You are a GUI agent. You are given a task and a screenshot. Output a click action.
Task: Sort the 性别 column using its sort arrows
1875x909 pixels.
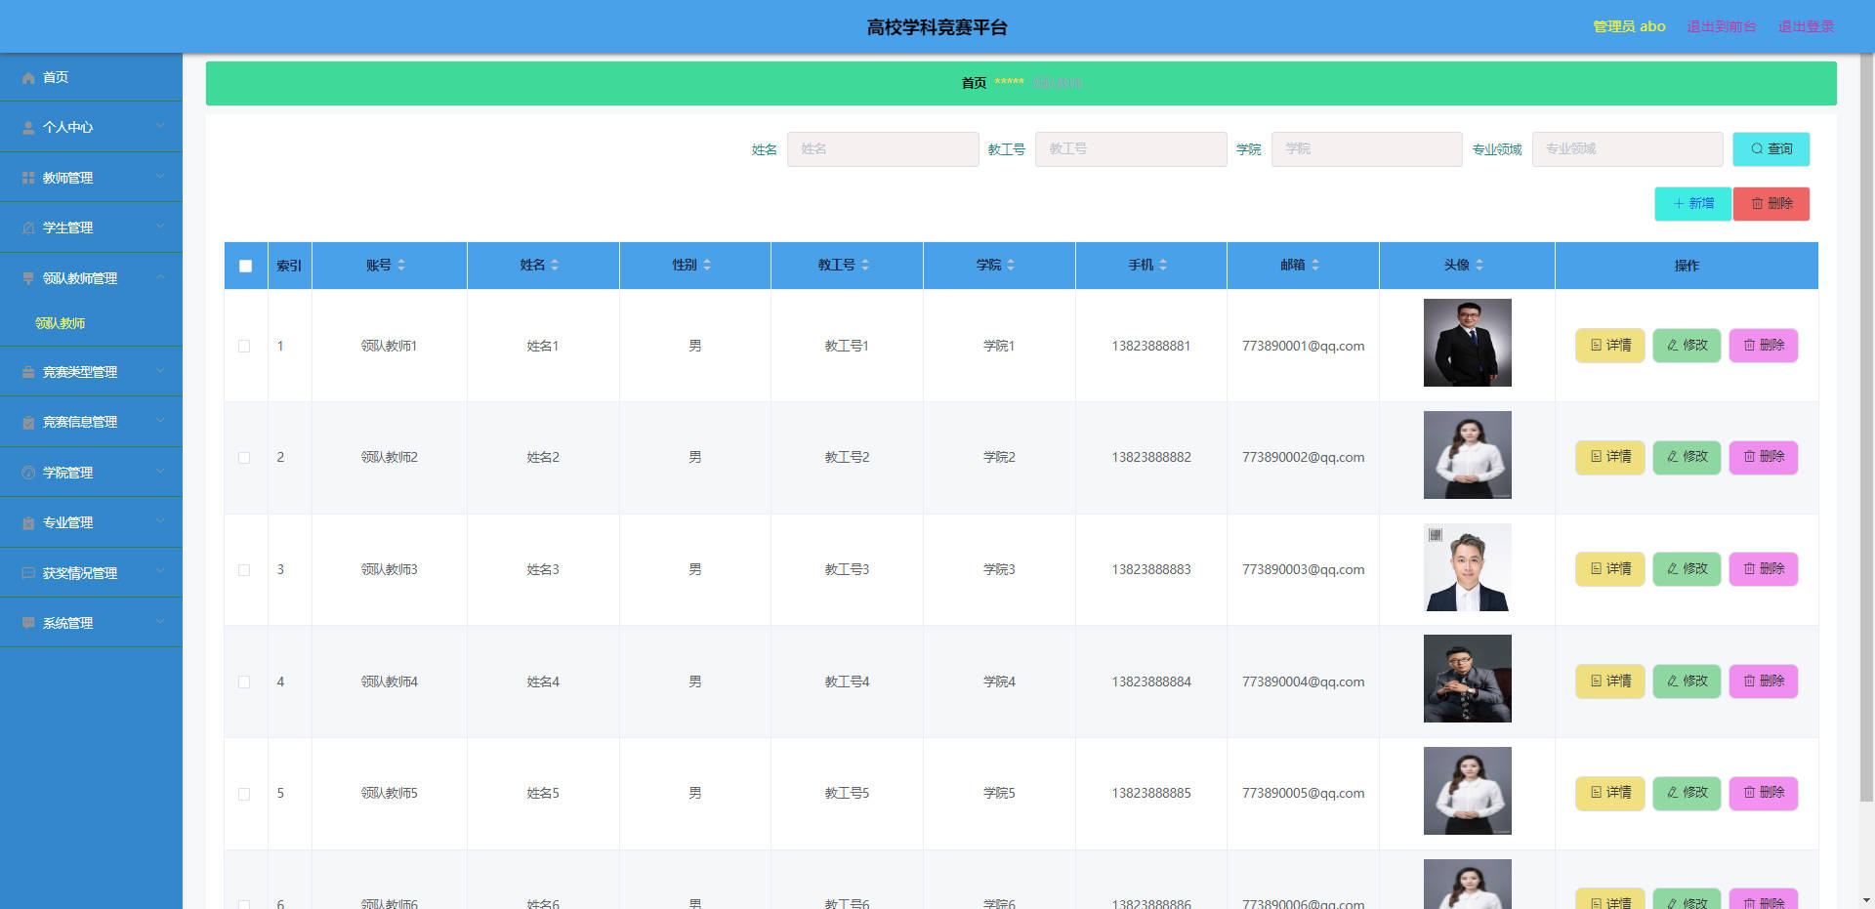(x=707, y=265)
